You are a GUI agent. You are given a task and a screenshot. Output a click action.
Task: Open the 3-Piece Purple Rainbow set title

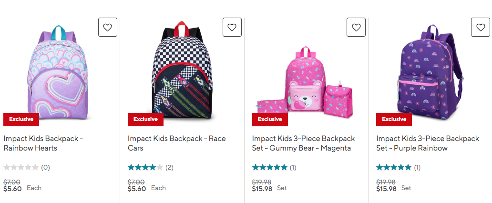click(428, 143)
